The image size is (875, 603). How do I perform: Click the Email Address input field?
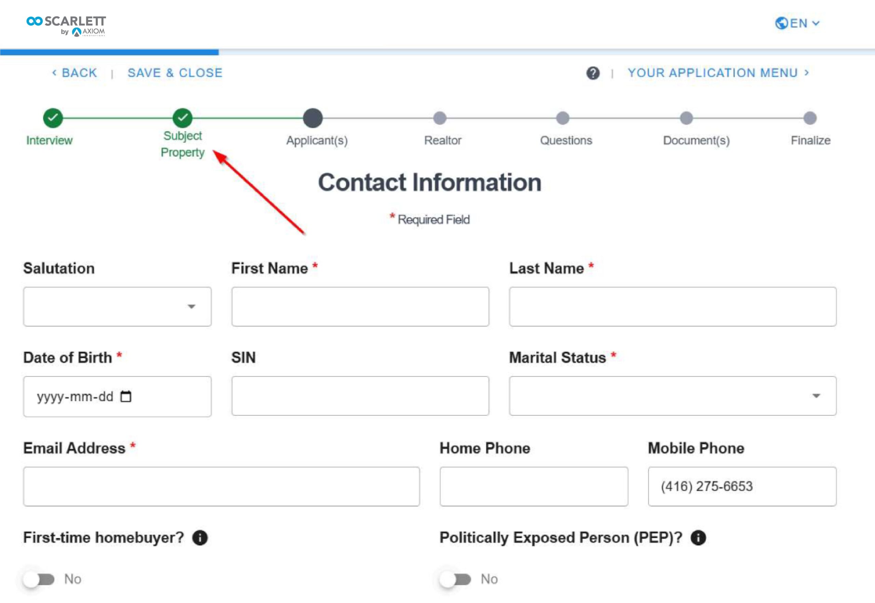(x=221, y=486)
